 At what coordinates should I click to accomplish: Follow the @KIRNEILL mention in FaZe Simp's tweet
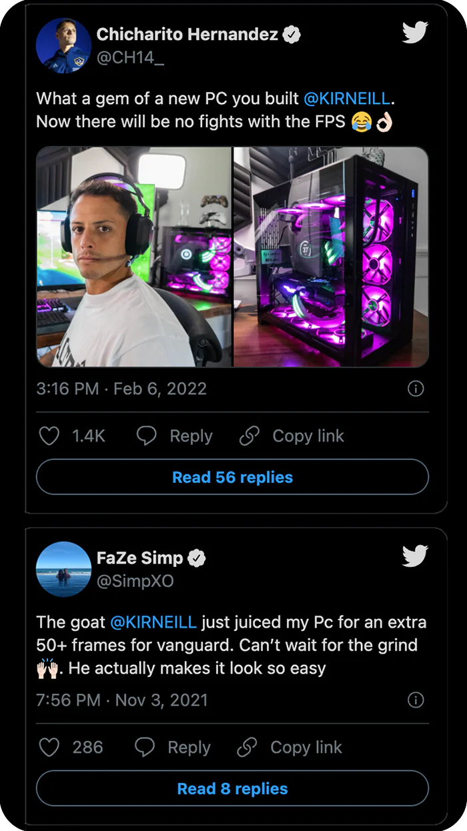pyautogui.click(x=153, y=622)
